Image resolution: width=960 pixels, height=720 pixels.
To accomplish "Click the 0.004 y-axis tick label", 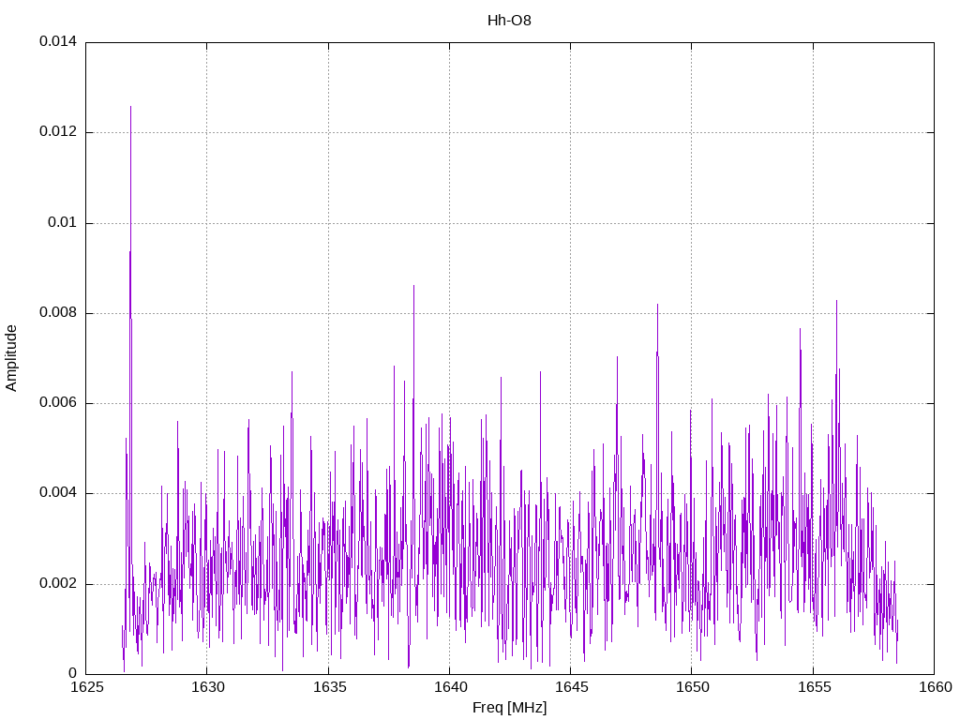I will pyautogui.click(x=57, y=493).
